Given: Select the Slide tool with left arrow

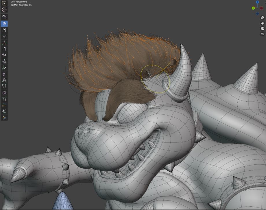Looking at the screenshot, I should (4, 74).
